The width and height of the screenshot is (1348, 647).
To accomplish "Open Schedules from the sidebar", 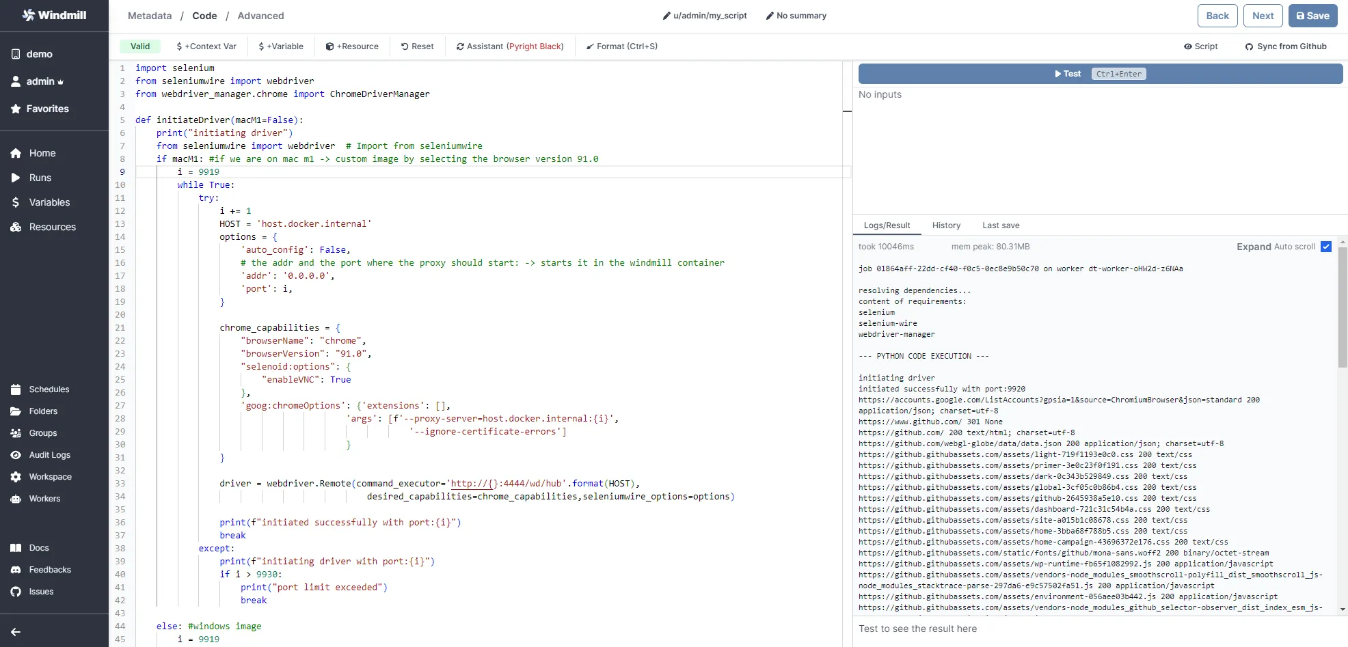I will 48,389.
